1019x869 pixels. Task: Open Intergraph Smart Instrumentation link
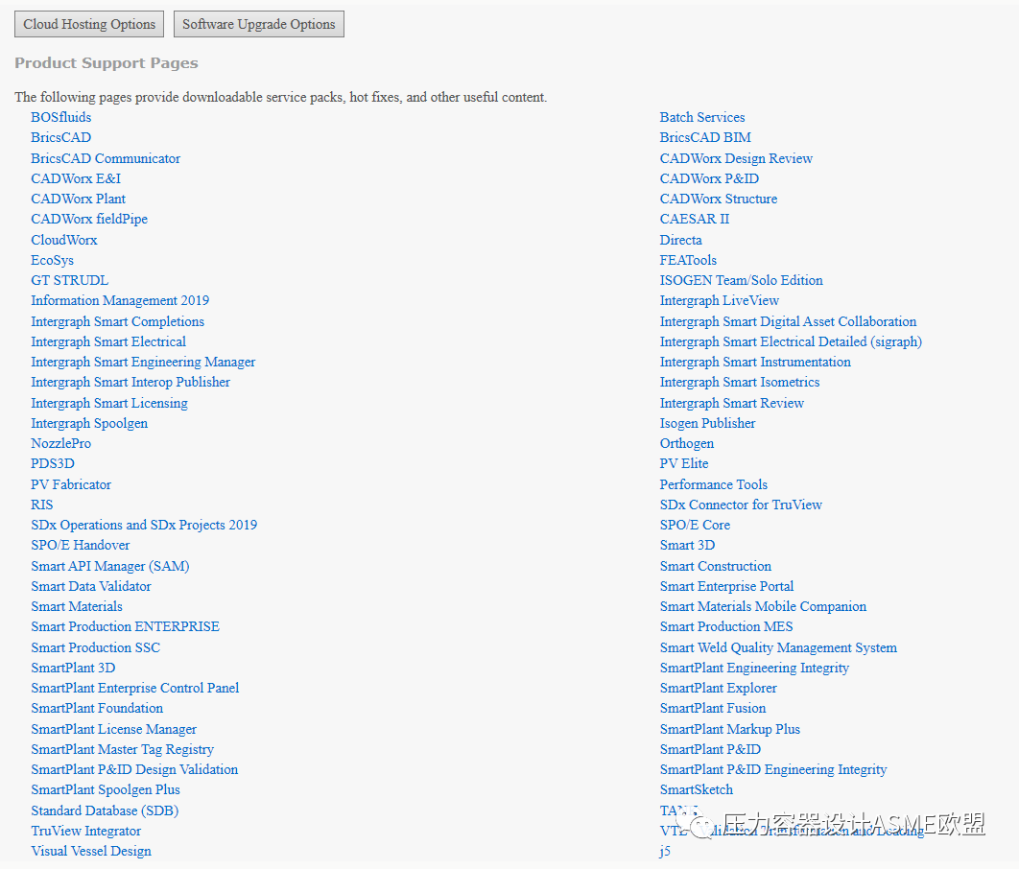click(755, 362)
